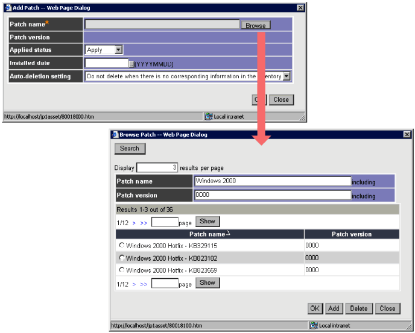Click Close button in Browse Patch dialog
Image resolution: width=415 pixels, height=333 pixels.
click(387, 308)
